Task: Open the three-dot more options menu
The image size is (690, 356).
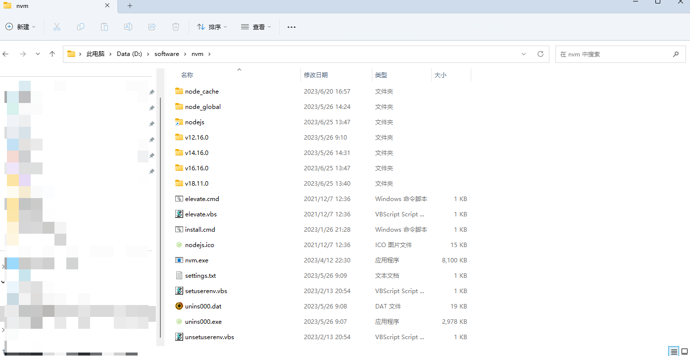Action: point(292,27)
